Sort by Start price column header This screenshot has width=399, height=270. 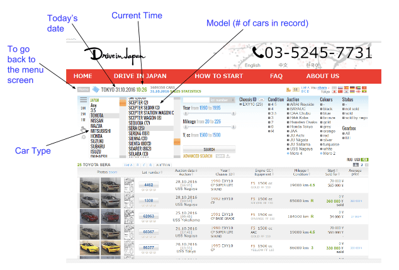[332, 171]
